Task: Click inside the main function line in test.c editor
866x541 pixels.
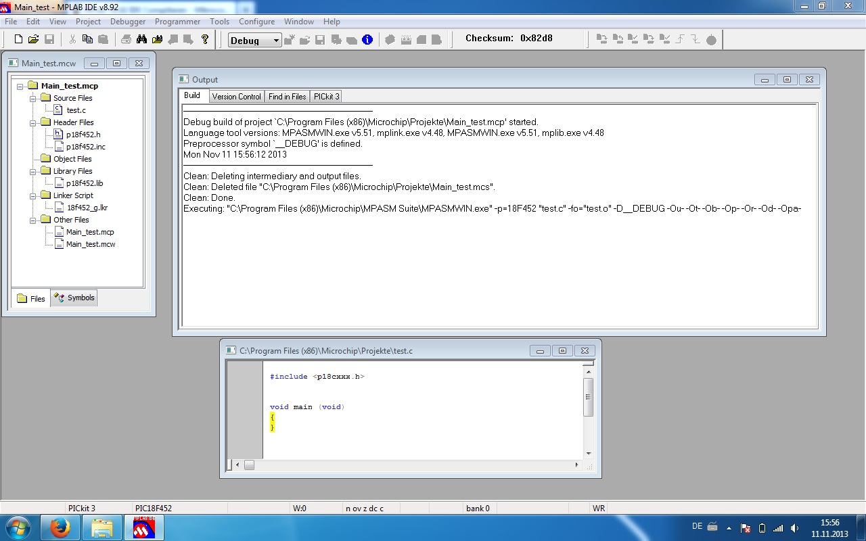Action: click(x=307, y=407)
